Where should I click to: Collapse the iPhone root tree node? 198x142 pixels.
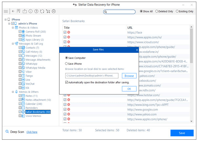pyautogui.click(x=6, y=20)
